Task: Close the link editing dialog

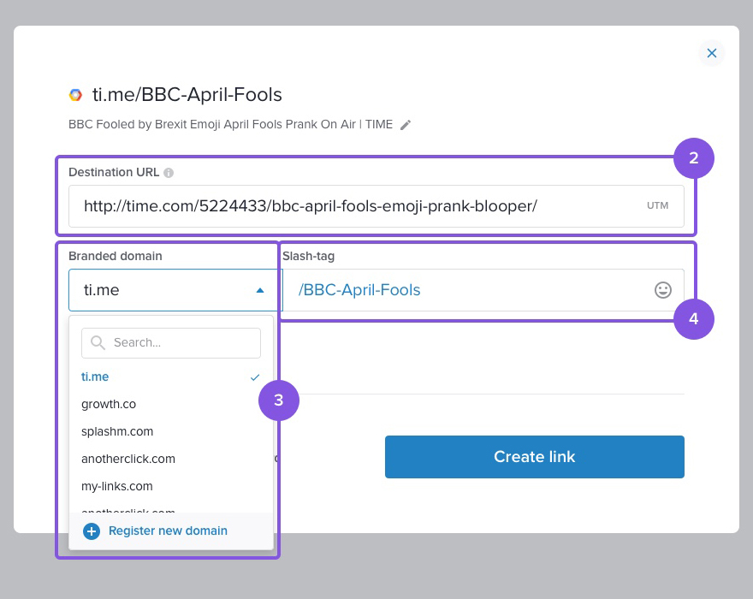Action: point(712,53)
